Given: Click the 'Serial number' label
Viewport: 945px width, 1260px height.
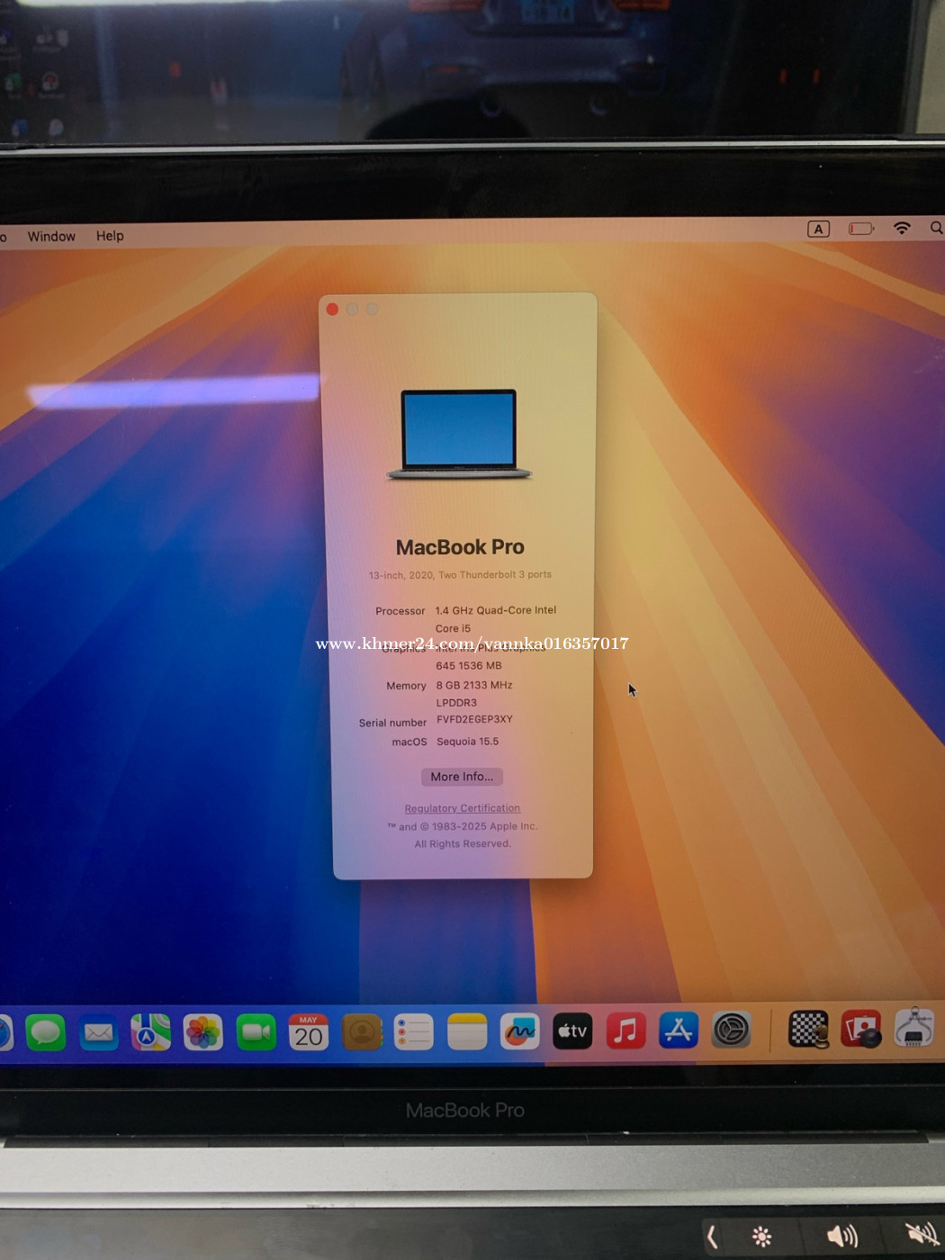Looking at the screenshot, I should 392,723.
